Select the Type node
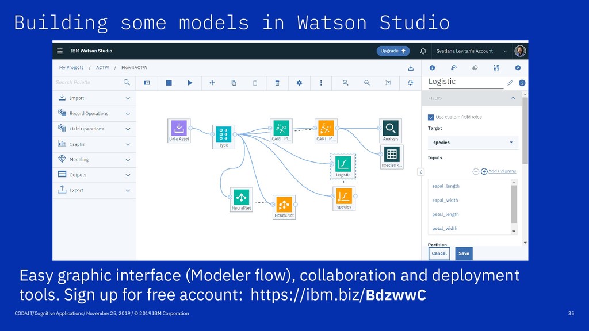 (x=224, y=137)
